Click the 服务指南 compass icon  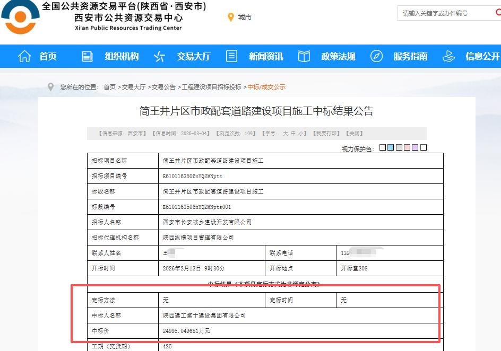point(376,56)
